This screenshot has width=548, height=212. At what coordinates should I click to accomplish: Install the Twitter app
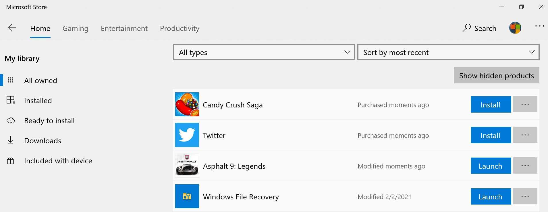click(x=491, y=135)
